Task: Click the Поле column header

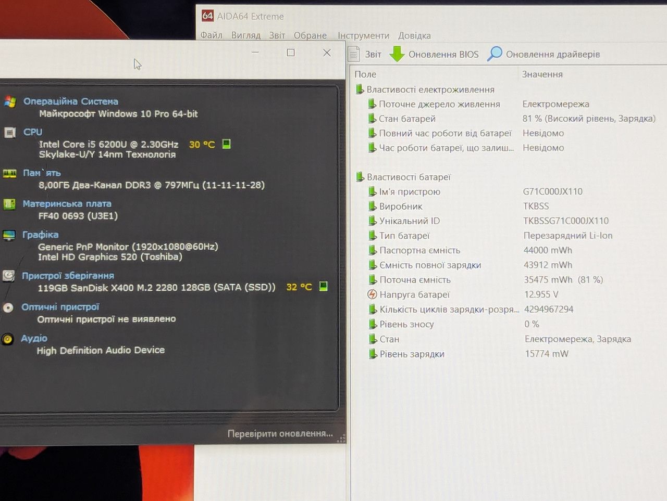Action: pyautogui.click(x=365, y=74)
